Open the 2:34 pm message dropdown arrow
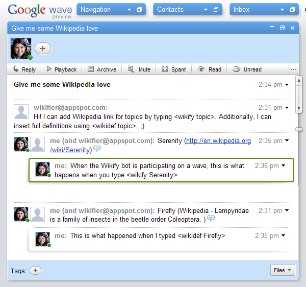Image resolution: width=306 pixels, height=287 pixels. (287, 85)
